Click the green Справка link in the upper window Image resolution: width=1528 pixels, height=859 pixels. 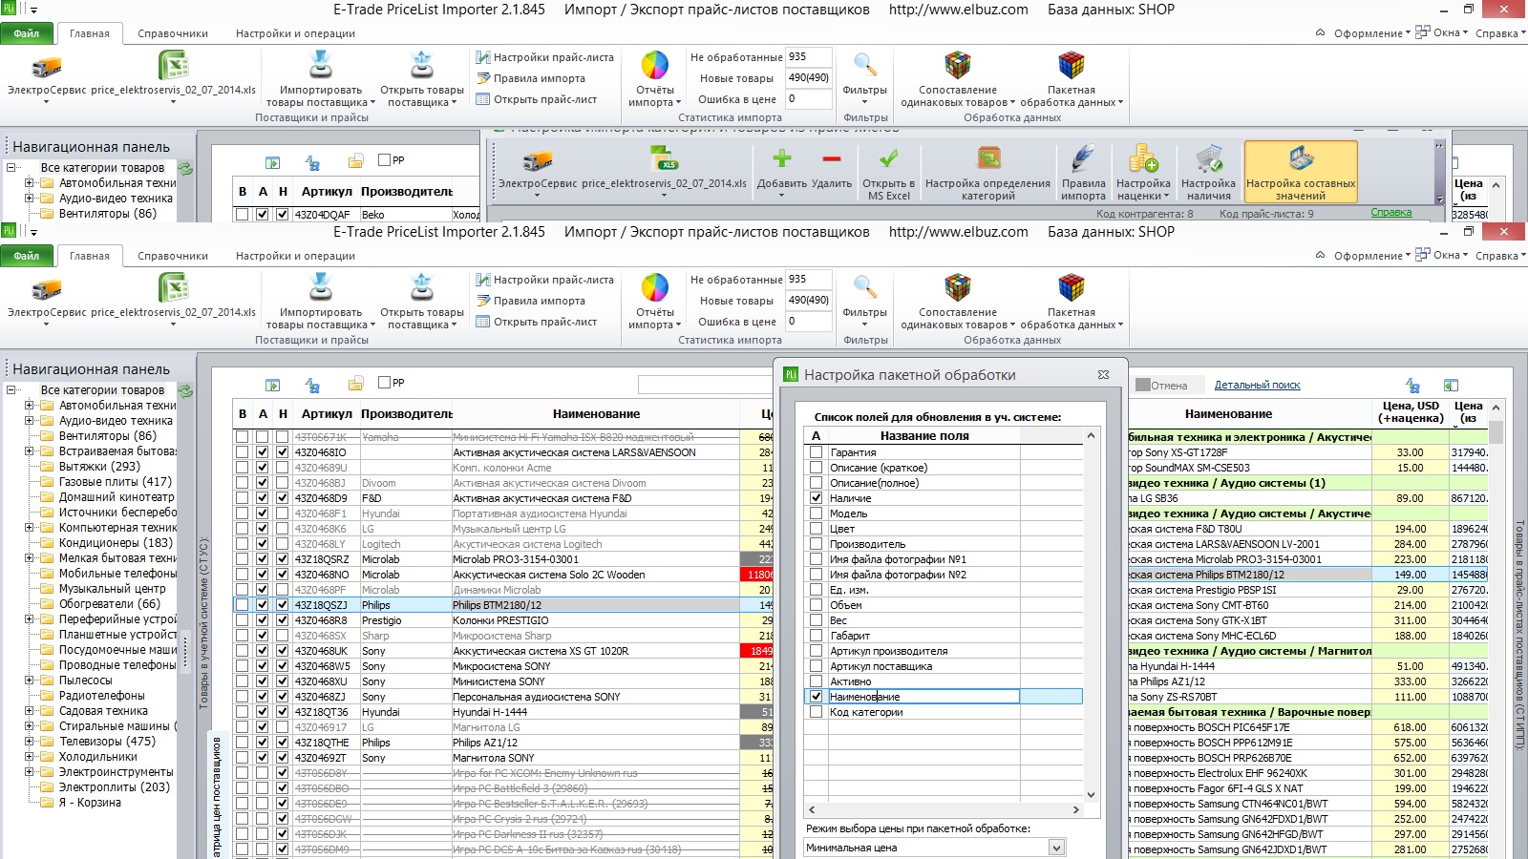pos(1390,213)
